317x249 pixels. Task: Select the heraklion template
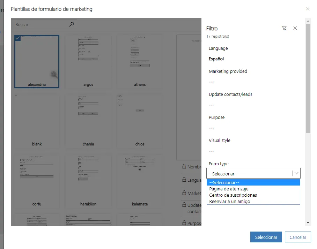(88, 181)
